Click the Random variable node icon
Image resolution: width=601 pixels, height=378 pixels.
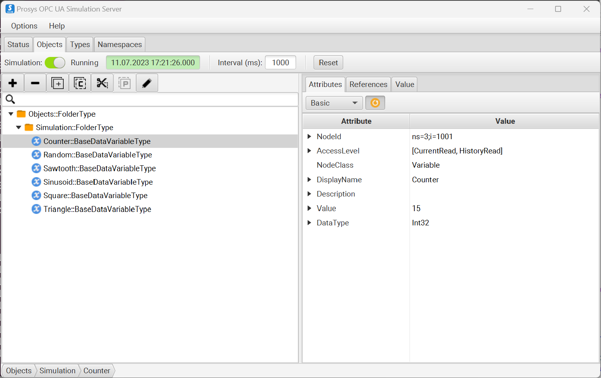coord(36,155)
